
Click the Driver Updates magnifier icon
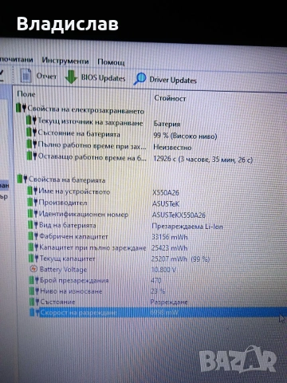[140, 79]
